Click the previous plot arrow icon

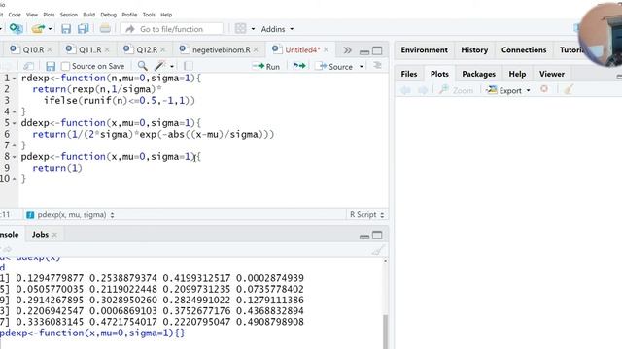(x=405, y=90)
